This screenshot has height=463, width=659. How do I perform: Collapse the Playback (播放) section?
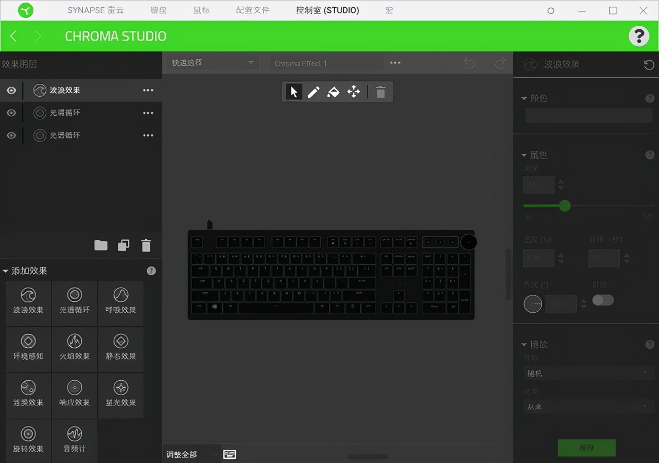(x=524, y=345)
